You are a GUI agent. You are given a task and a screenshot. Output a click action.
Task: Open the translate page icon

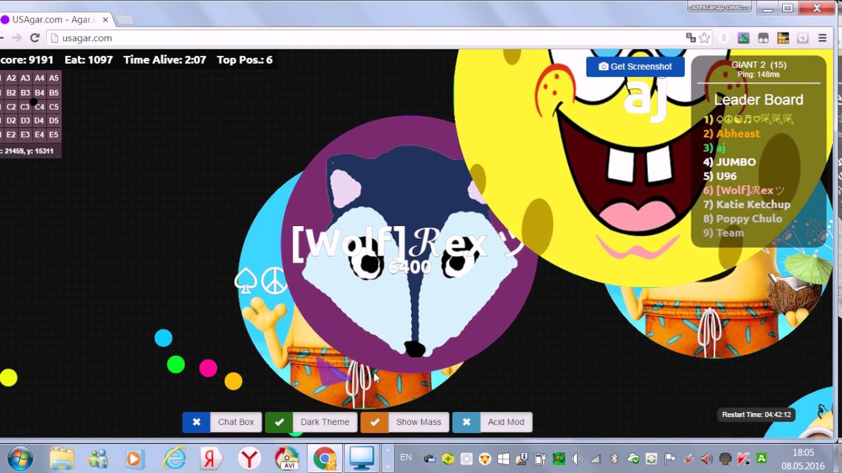coord(691,38)
